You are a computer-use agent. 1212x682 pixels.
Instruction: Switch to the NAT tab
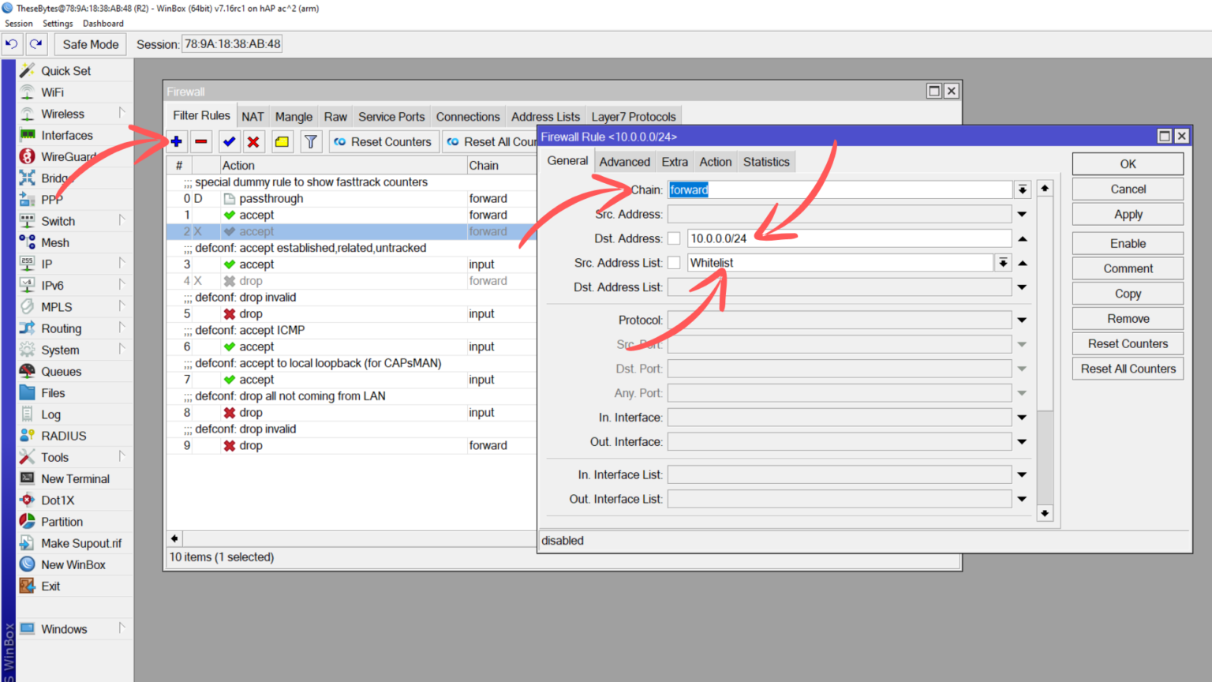point(252,115)
